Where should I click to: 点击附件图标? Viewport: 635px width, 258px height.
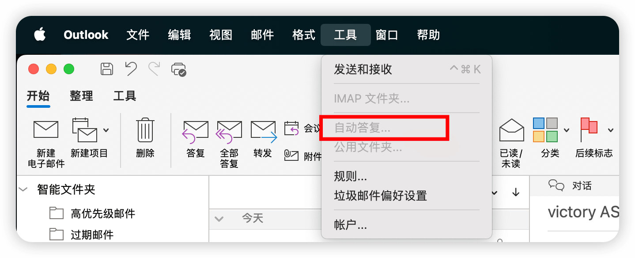(x=291, y=156)
